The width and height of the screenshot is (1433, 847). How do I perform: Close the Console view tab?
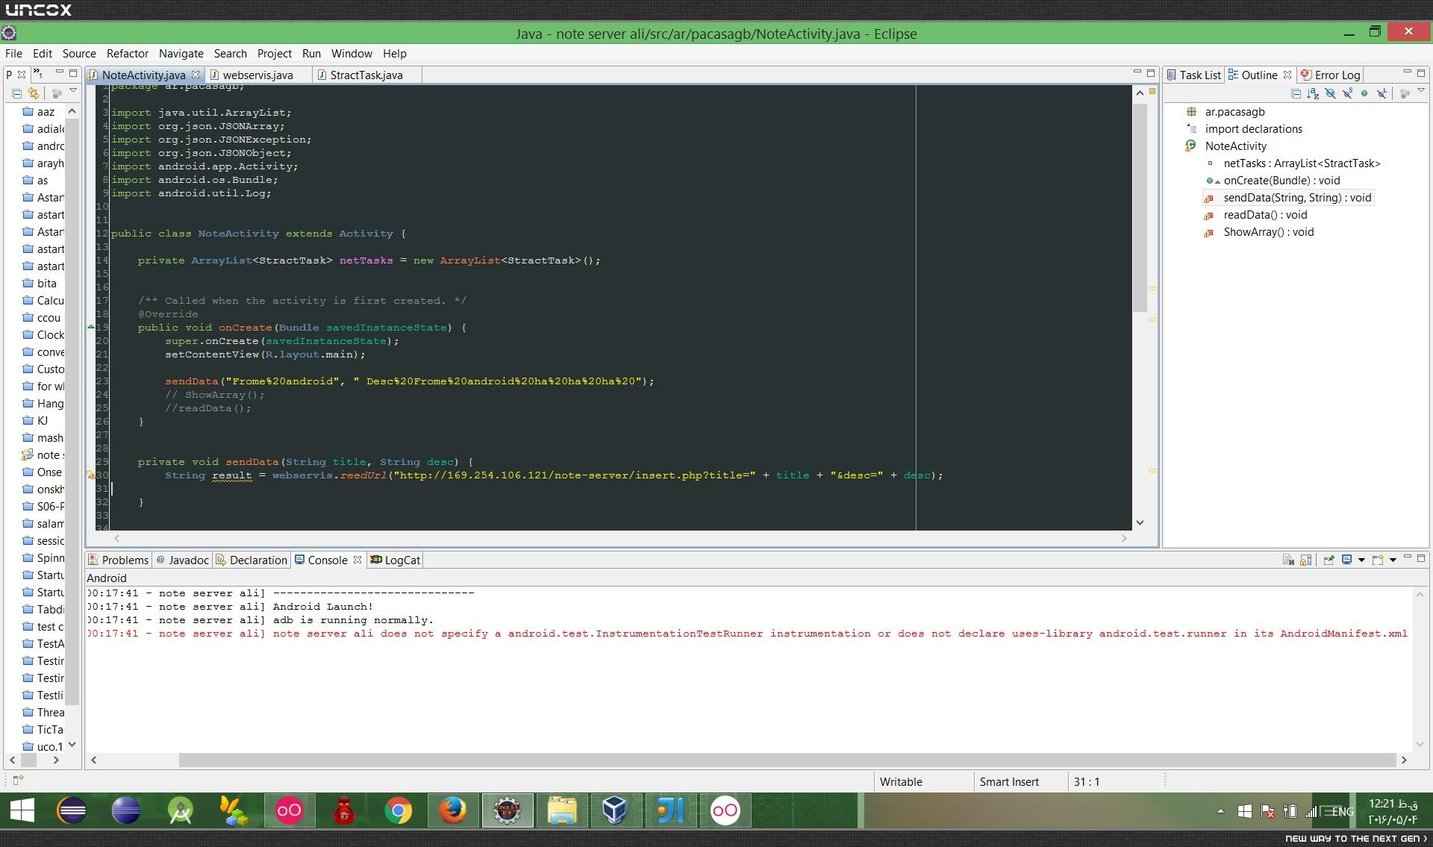(x=358, y=560)
